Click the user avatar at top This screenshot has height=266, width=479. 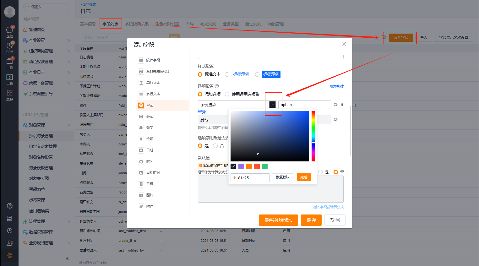[x=10, y=12]
